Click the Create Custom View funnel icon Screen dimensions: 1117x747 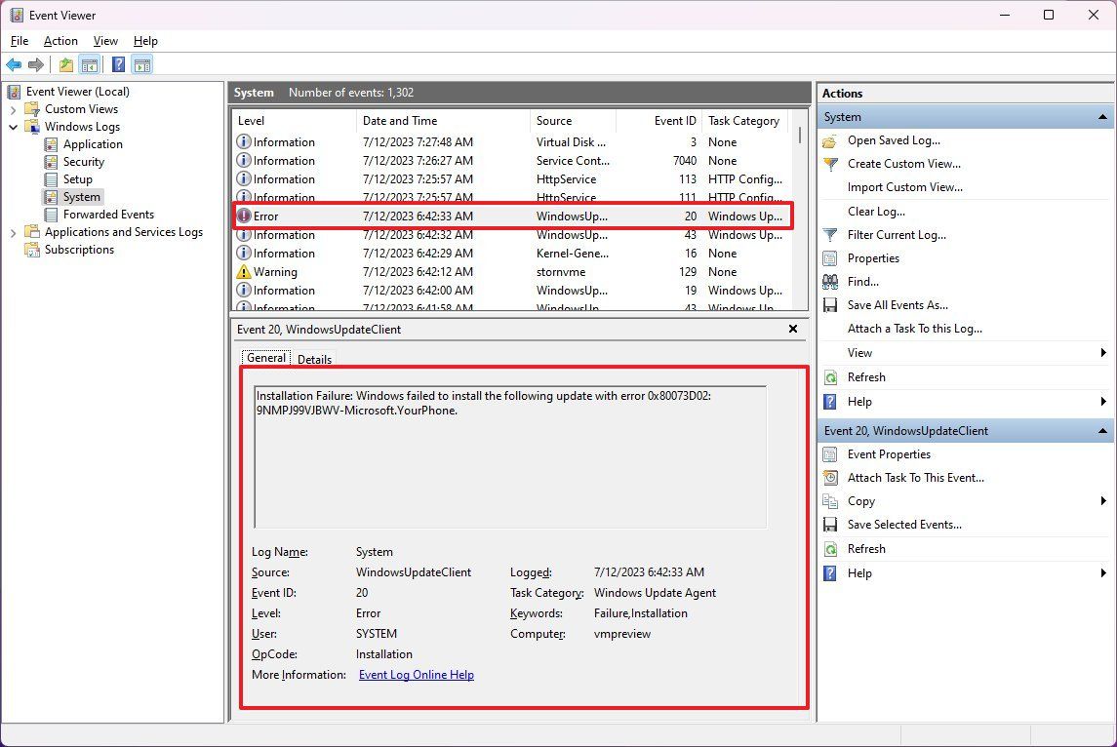point(828,164)
